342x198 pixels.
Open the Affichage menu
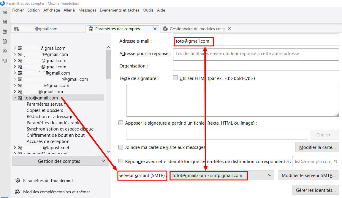click(51, 10)
